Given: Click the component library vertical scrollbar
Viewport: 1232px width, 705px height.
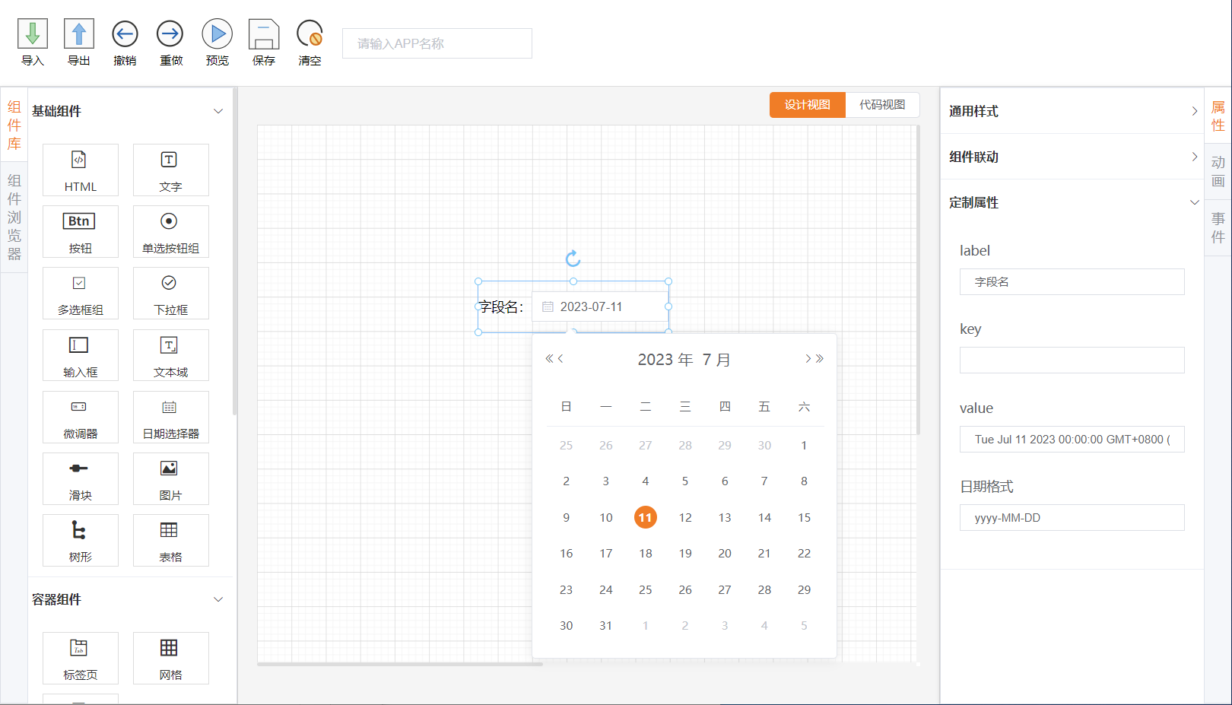Looking at the screenshot, I should pos(235,251).
